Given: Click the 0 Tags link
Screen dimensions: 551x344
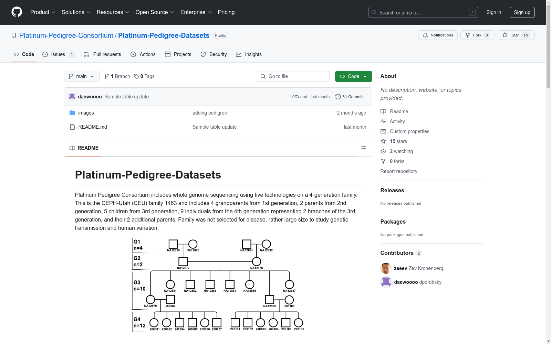Looking at the screenshot, I should pos(144,76).
